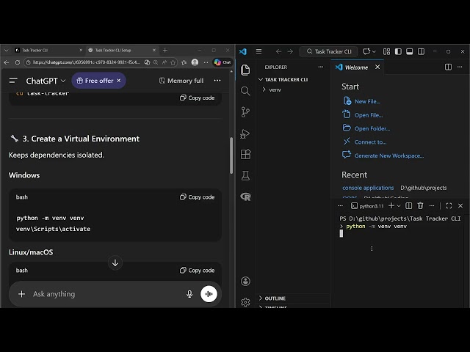
Task: Add a new terminal
Action: pos(391,205)
